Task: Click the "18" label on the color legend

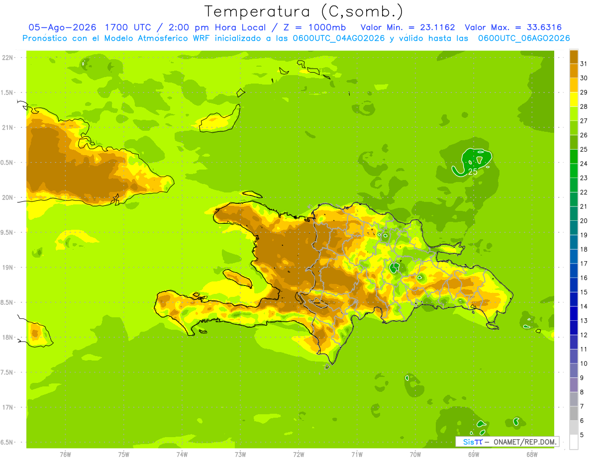Action: 584,249
